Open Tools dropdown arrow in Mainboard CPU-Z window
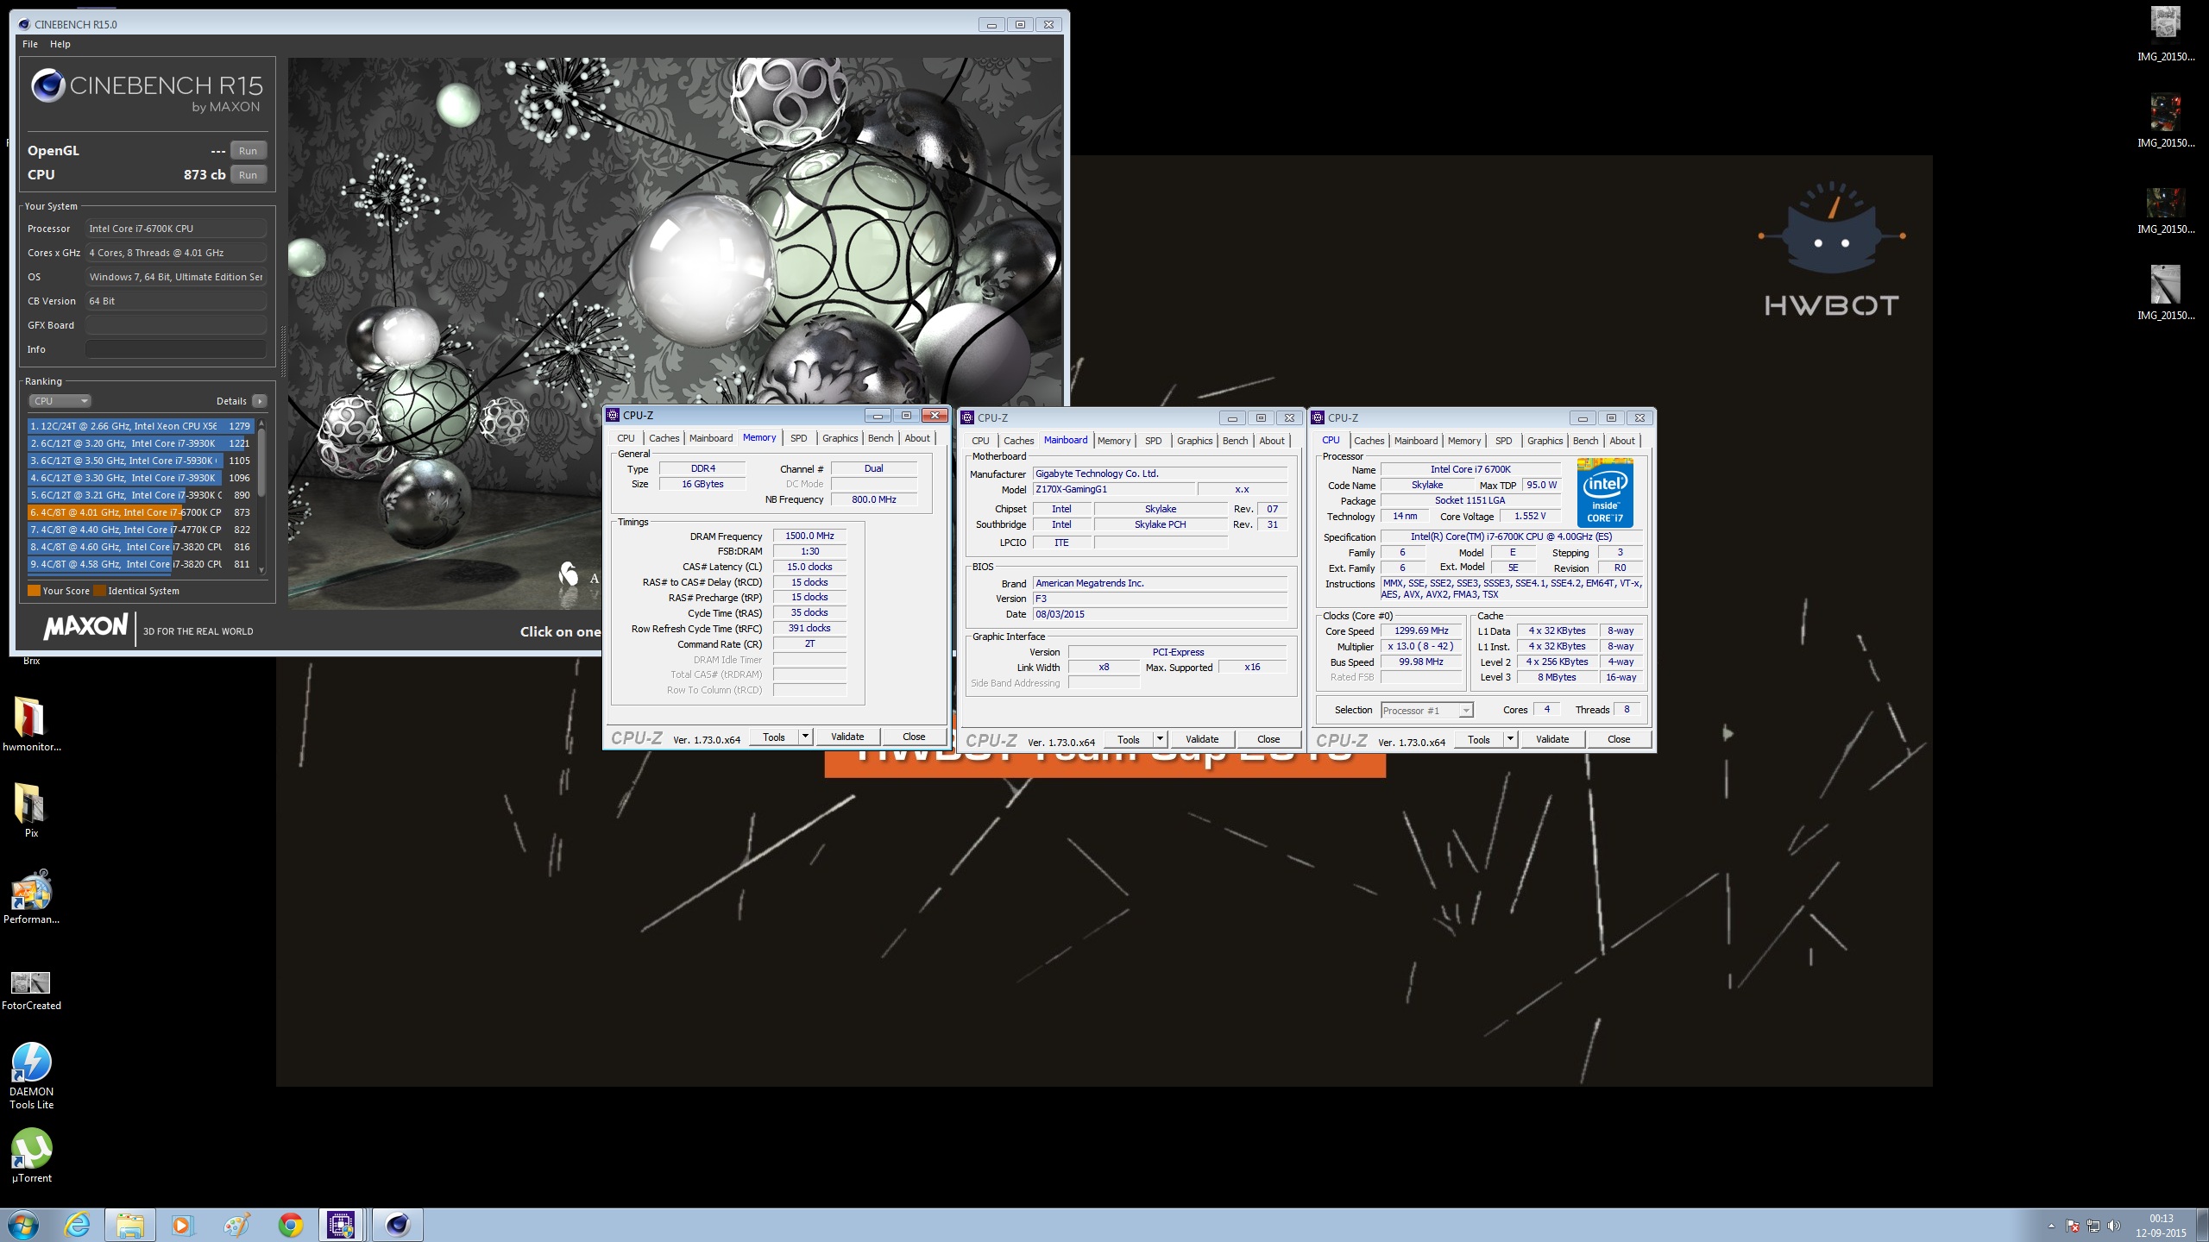The height and width of the screenshot is (1242, 2209). [x=1160, y=739]
